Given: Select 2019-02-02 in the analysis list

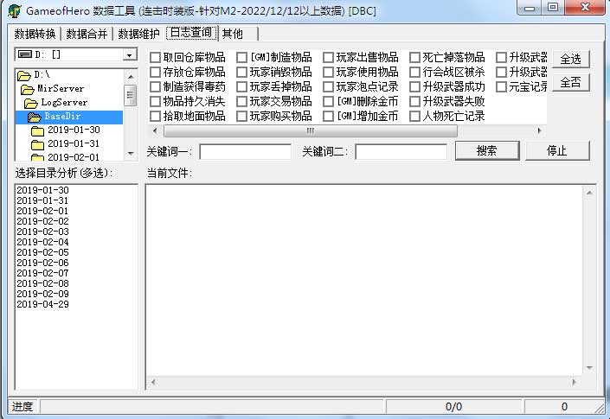Looking at the screenshot, I should pyautogui.click(x=42, y=221).
